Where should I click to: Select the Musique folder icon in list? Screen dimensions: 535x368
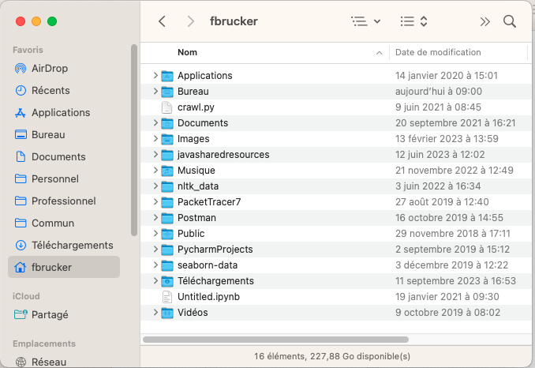166,171
